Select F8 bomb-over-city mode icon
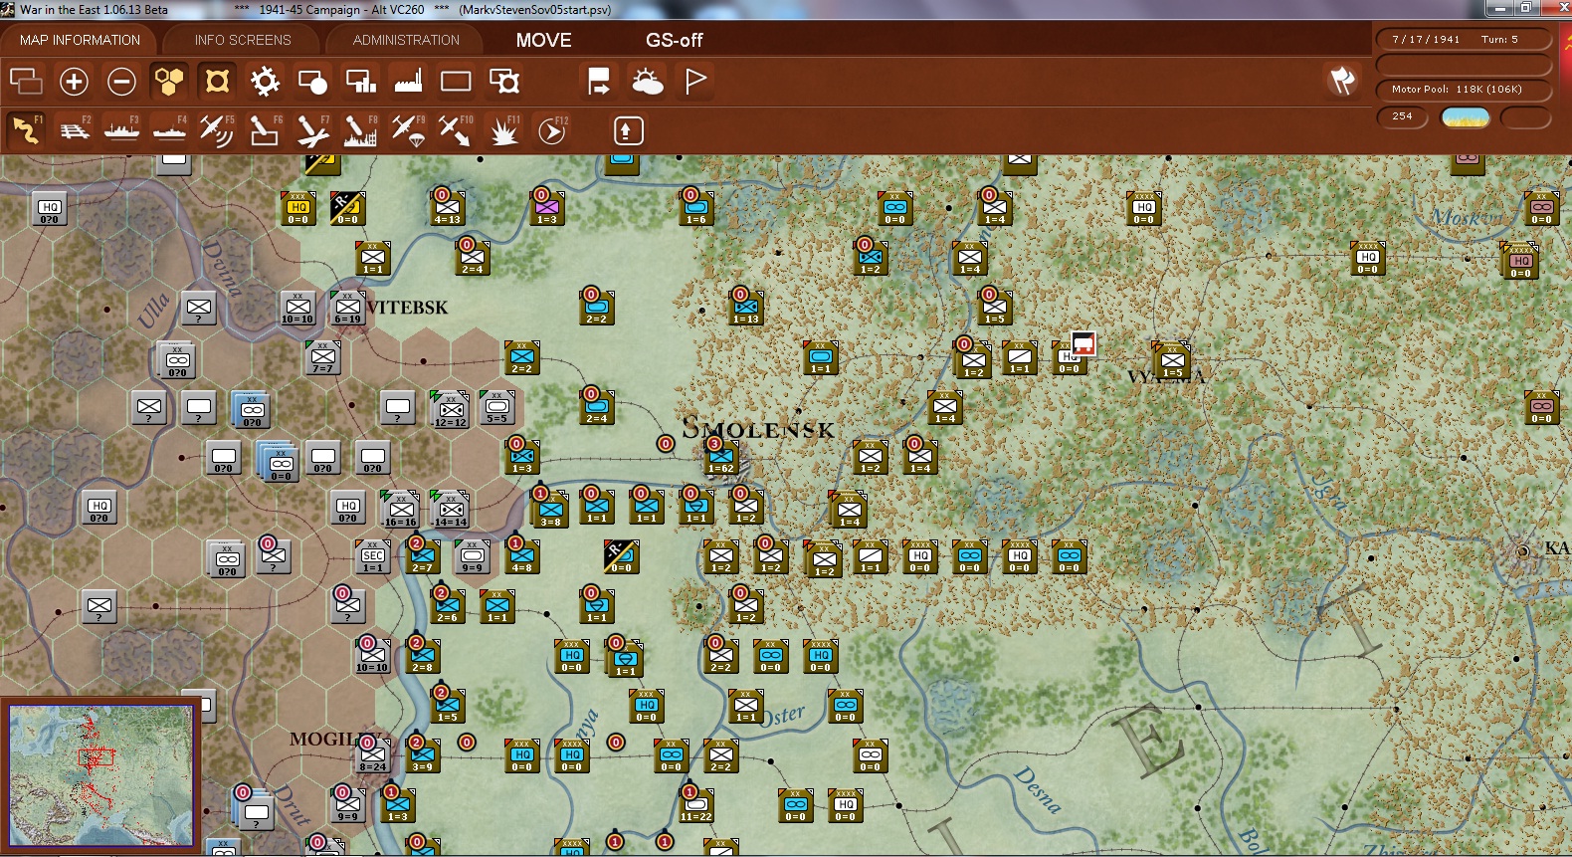This screenshot has height=857, width=1572. (x=360, y=130)
